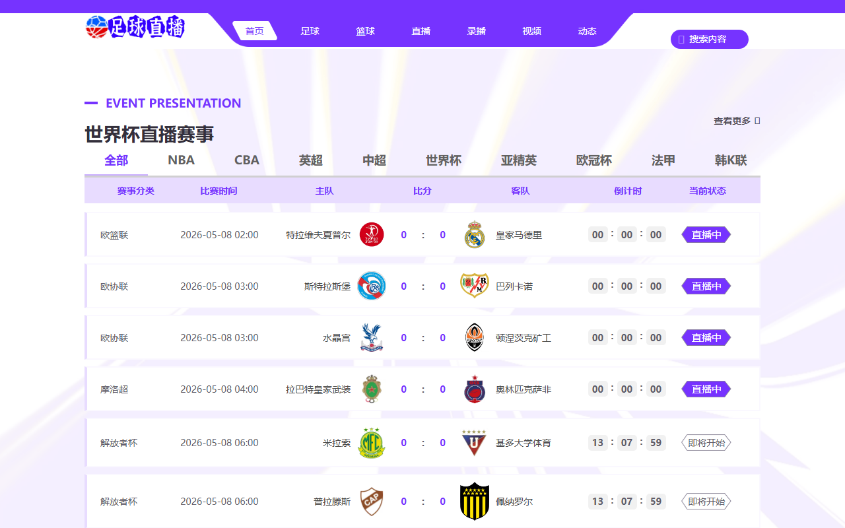Select the 世界杯 league tab
The image size is (845, 528).
444,160
